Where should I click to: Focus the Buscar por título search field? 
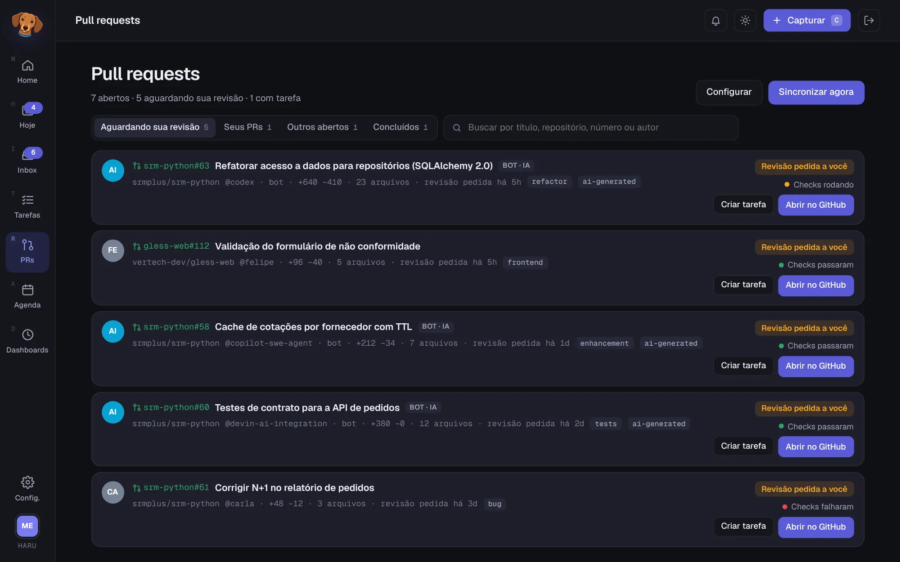tap(591, 128)
